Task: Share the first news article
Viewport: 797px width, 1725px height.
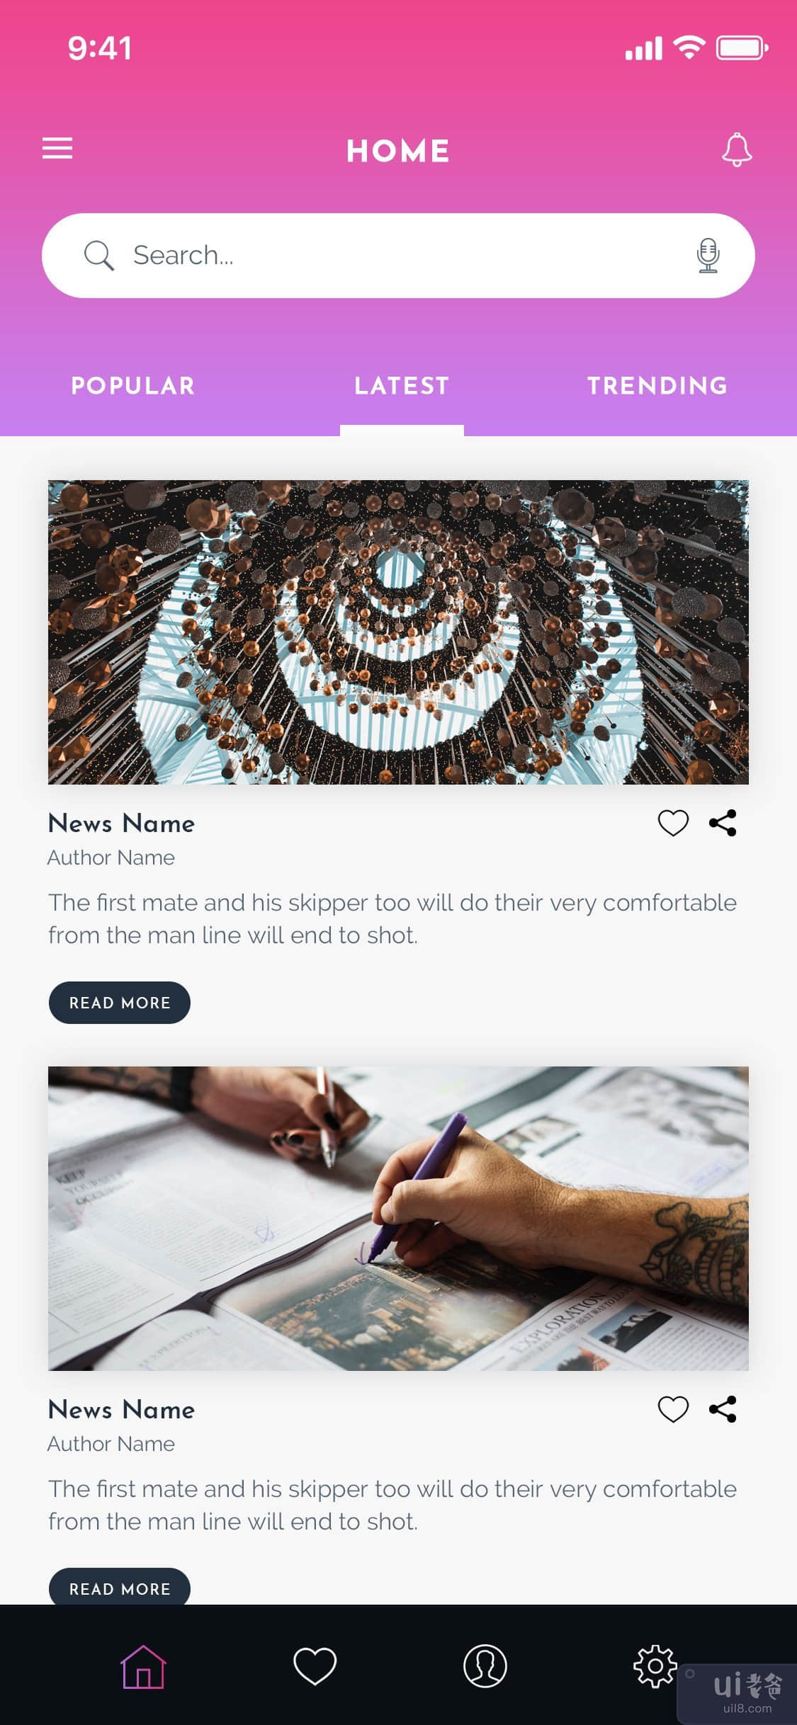Action: (x=723, y=823)
